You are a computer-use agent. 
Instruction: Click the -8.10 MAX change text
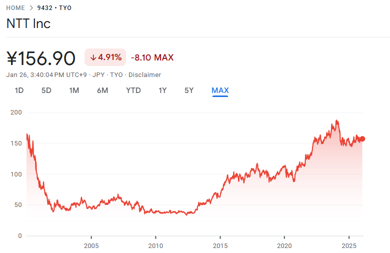pos(152,57)
